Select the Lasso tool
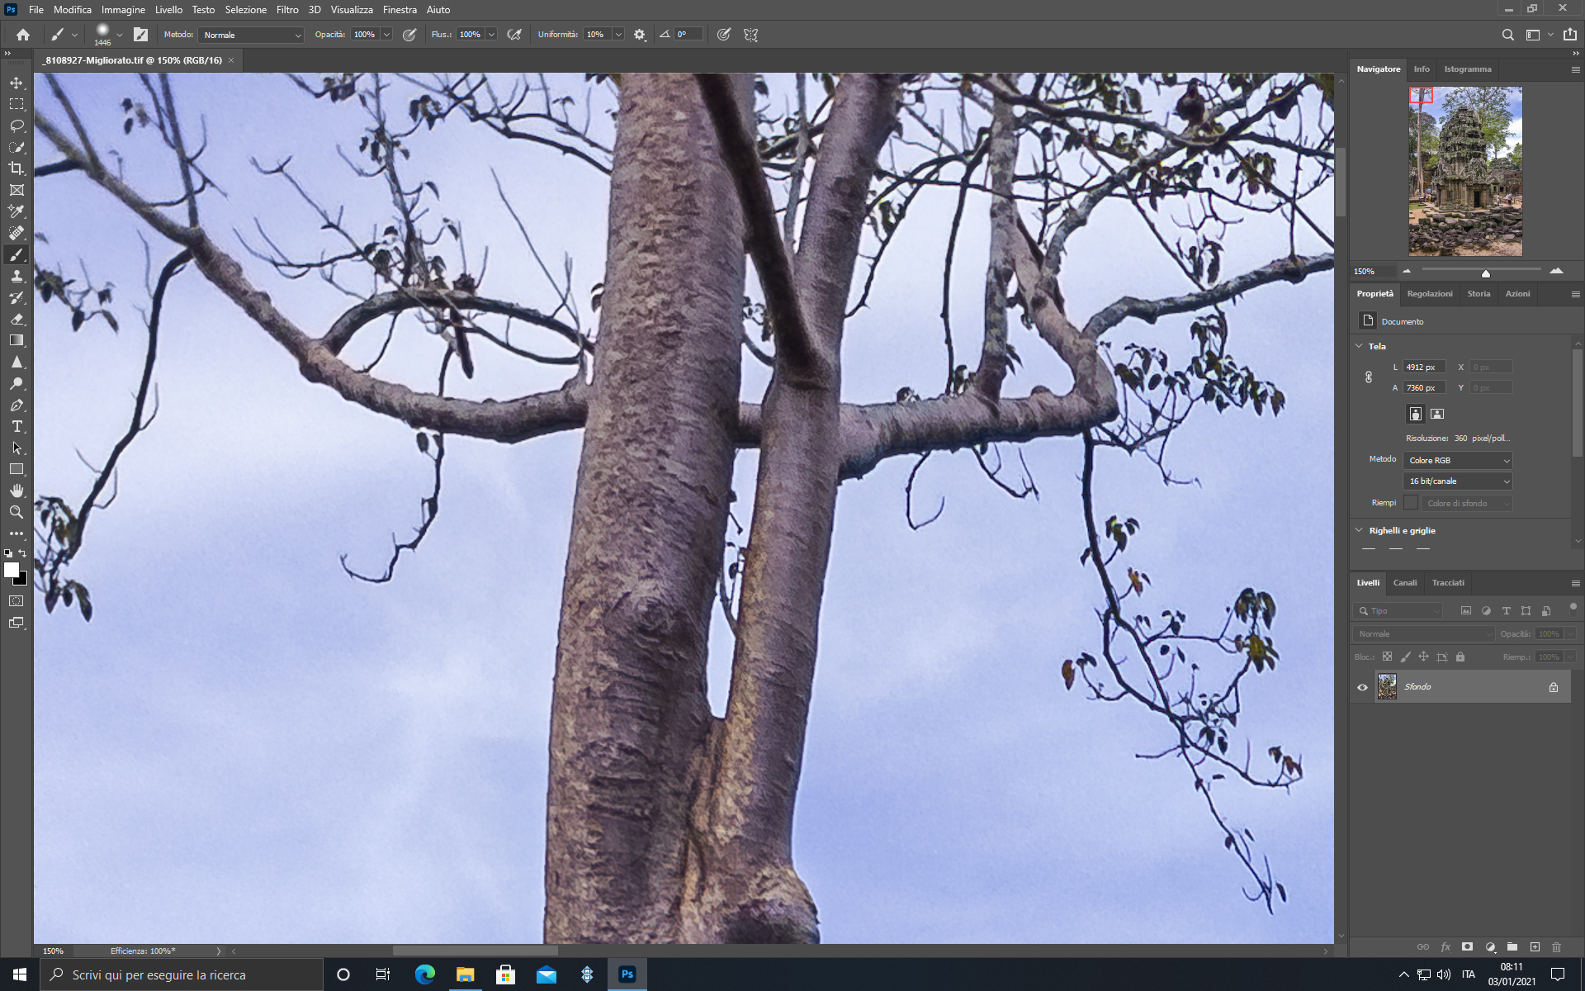 click(x=17, y=126)
